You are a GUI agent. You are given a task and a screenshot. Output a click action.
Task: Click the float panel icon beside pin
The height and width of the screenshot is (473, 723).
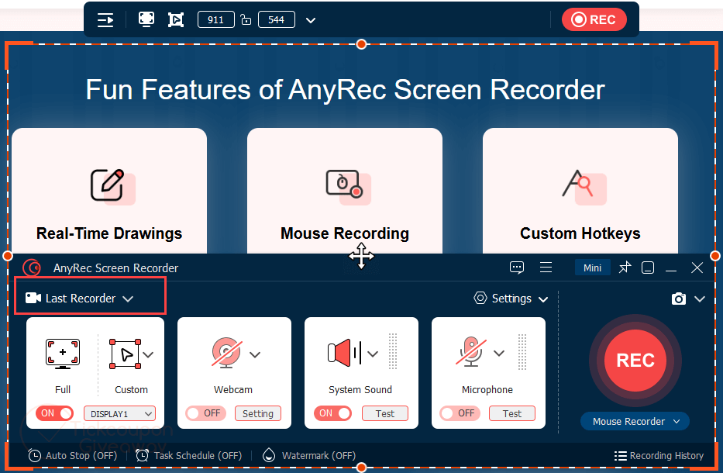pyautogui.click(x=648, y=268)
